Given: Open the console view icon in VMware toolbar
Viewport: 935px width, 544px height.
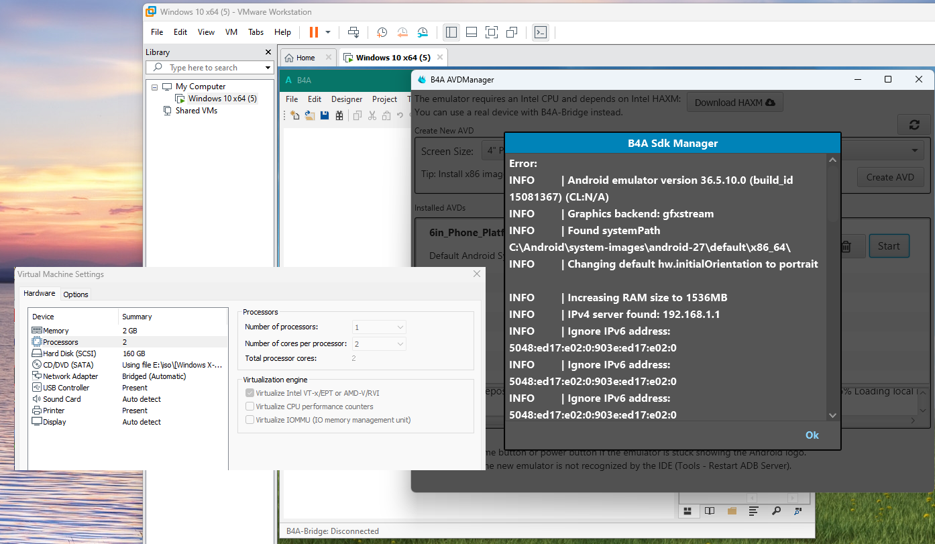Looking at the screenshot, I should [x=541, y=32].
